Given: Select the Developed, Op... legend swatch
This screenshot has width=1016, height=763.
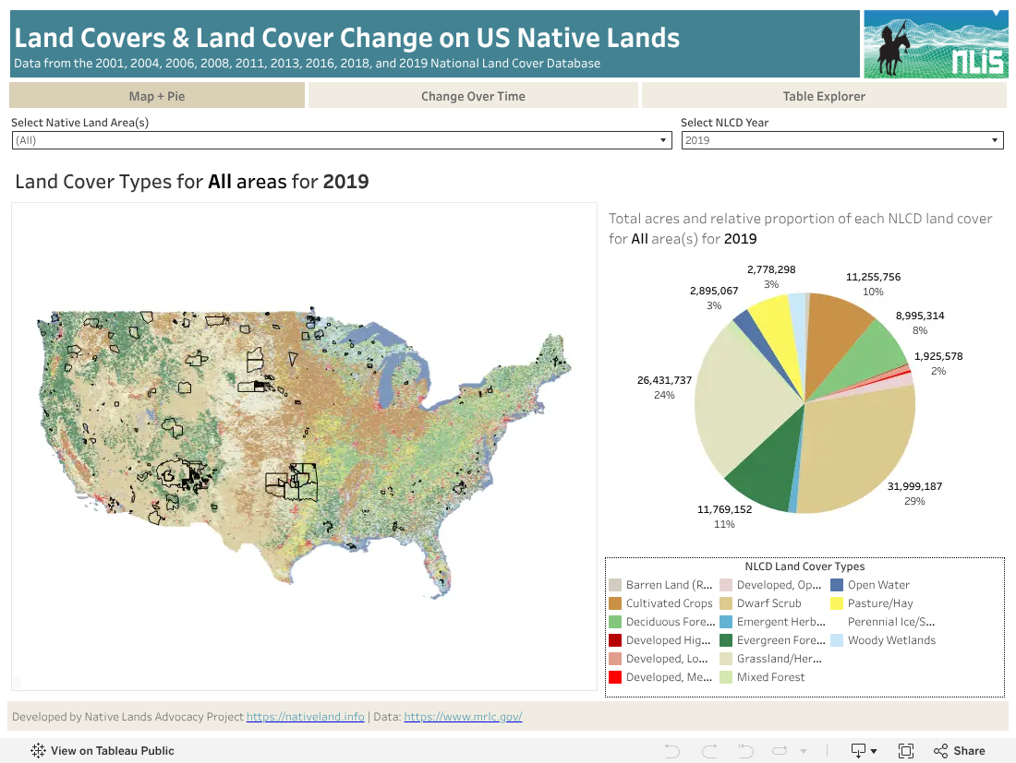Looking at the screenshot, I should [726, 585].
